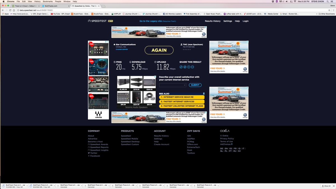Screen dimensions: 336x189
Task: Switch to the There Is A Cloud tab
Action: point(25,6)
